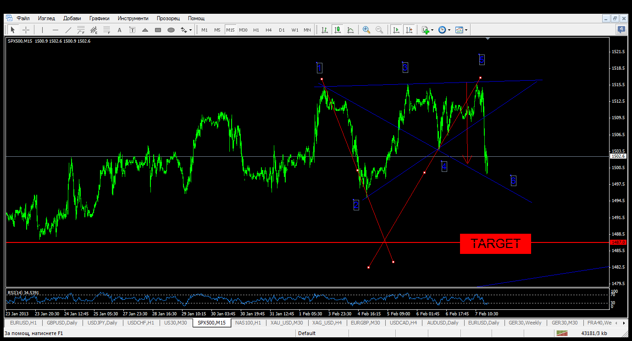Switch to GER30,Weekly chart tab
The height and width of the screenshot is (341, 632).
[525, 323]
